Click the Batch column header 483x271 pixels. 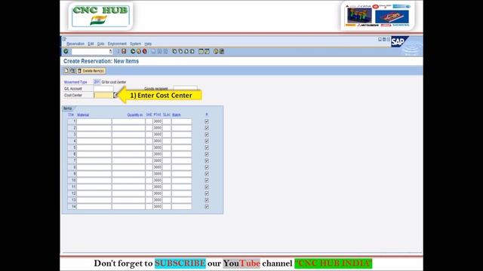click(177, 115)
